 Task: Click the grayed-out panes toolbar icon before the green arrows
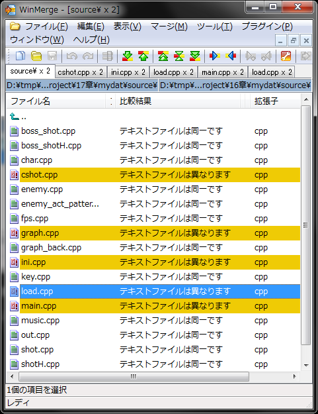(x=108, y=56)
